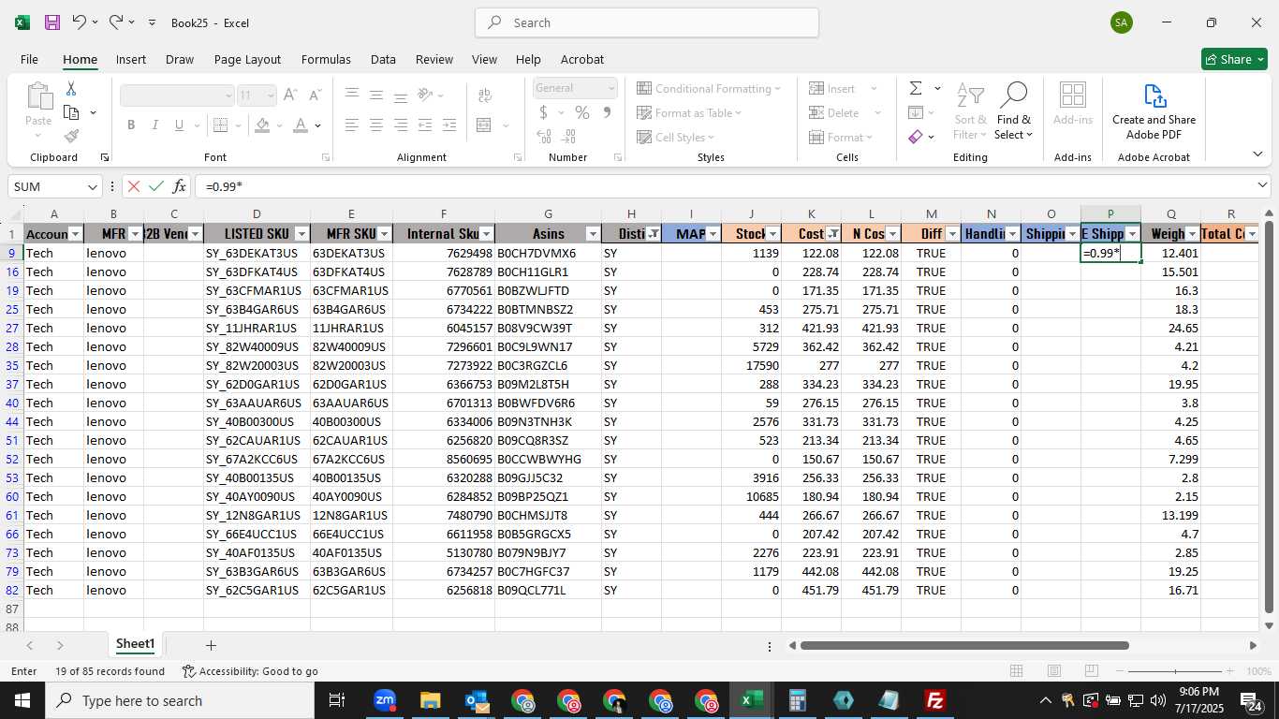
Task: Select column P header
Action: [x=1110, y=214]
